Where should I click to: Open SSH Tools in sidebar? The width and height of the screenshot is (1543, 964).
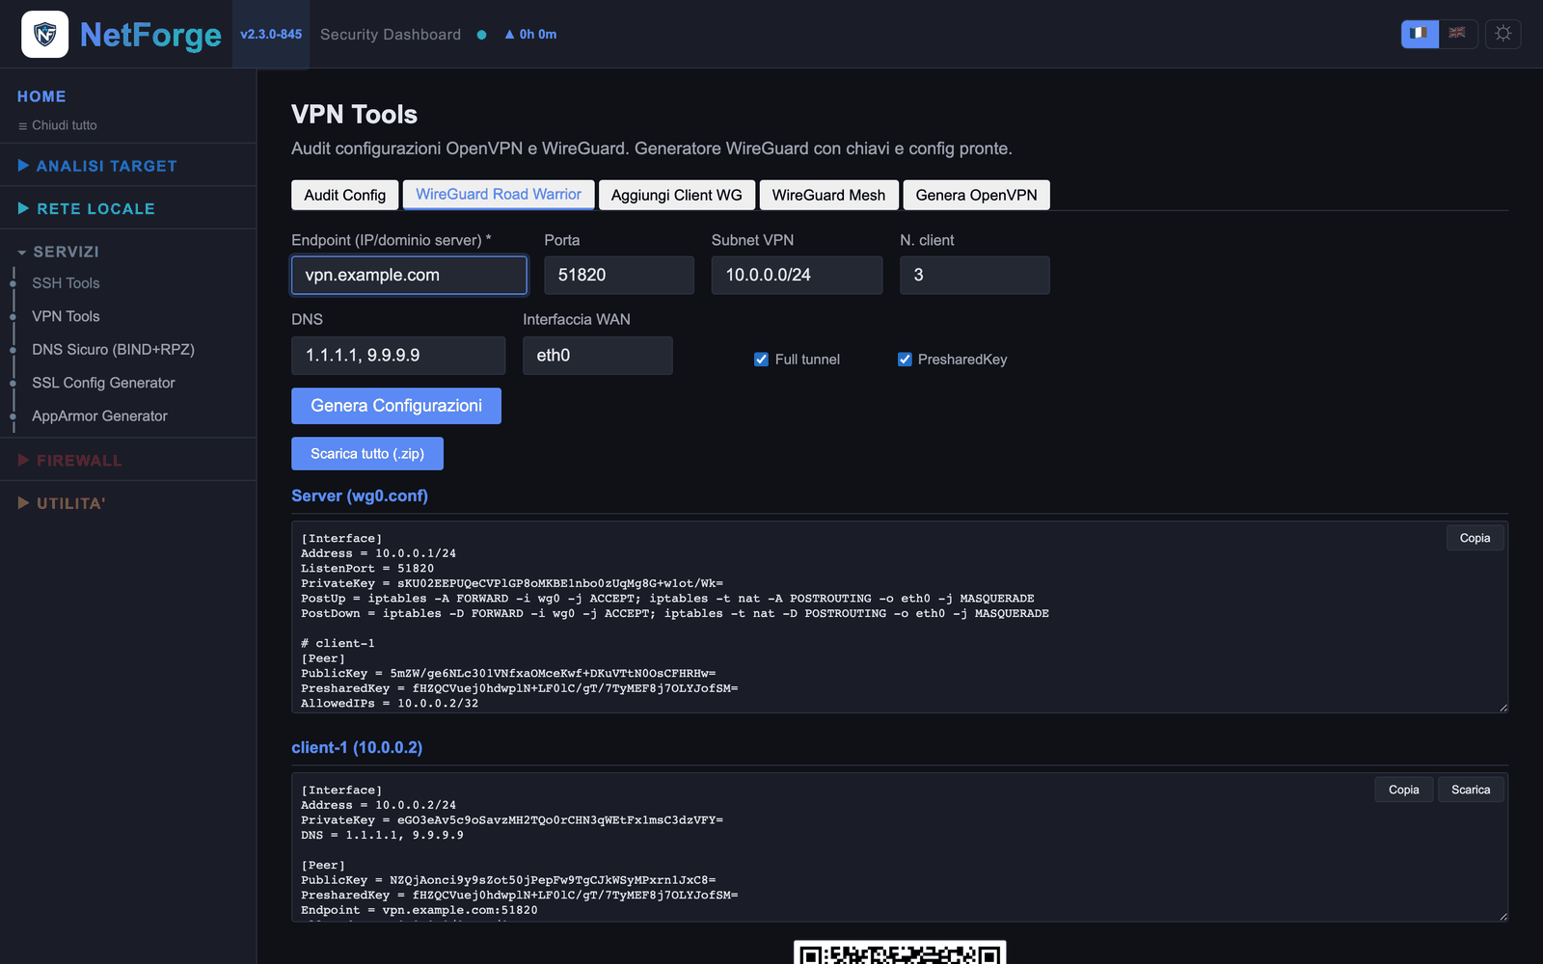coord(66,283)
